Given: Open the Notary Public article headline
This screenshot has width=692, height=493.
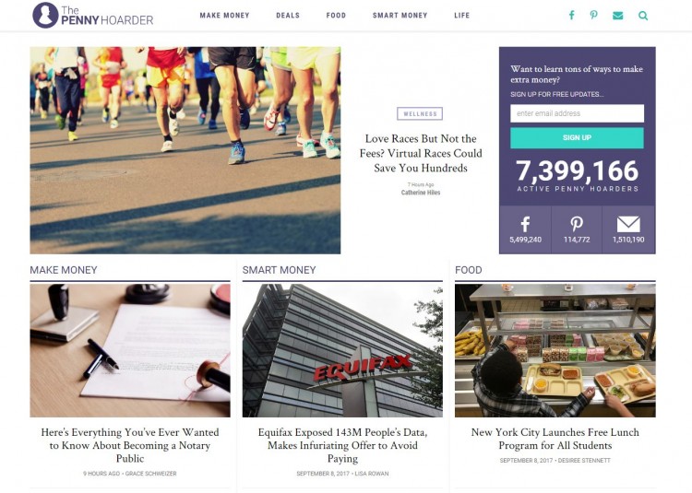Looking at the screenshot, I should pos(130,445).
